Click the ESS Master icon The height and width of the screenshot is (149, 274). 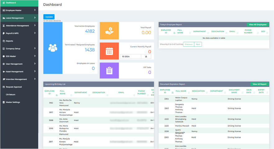4,56
